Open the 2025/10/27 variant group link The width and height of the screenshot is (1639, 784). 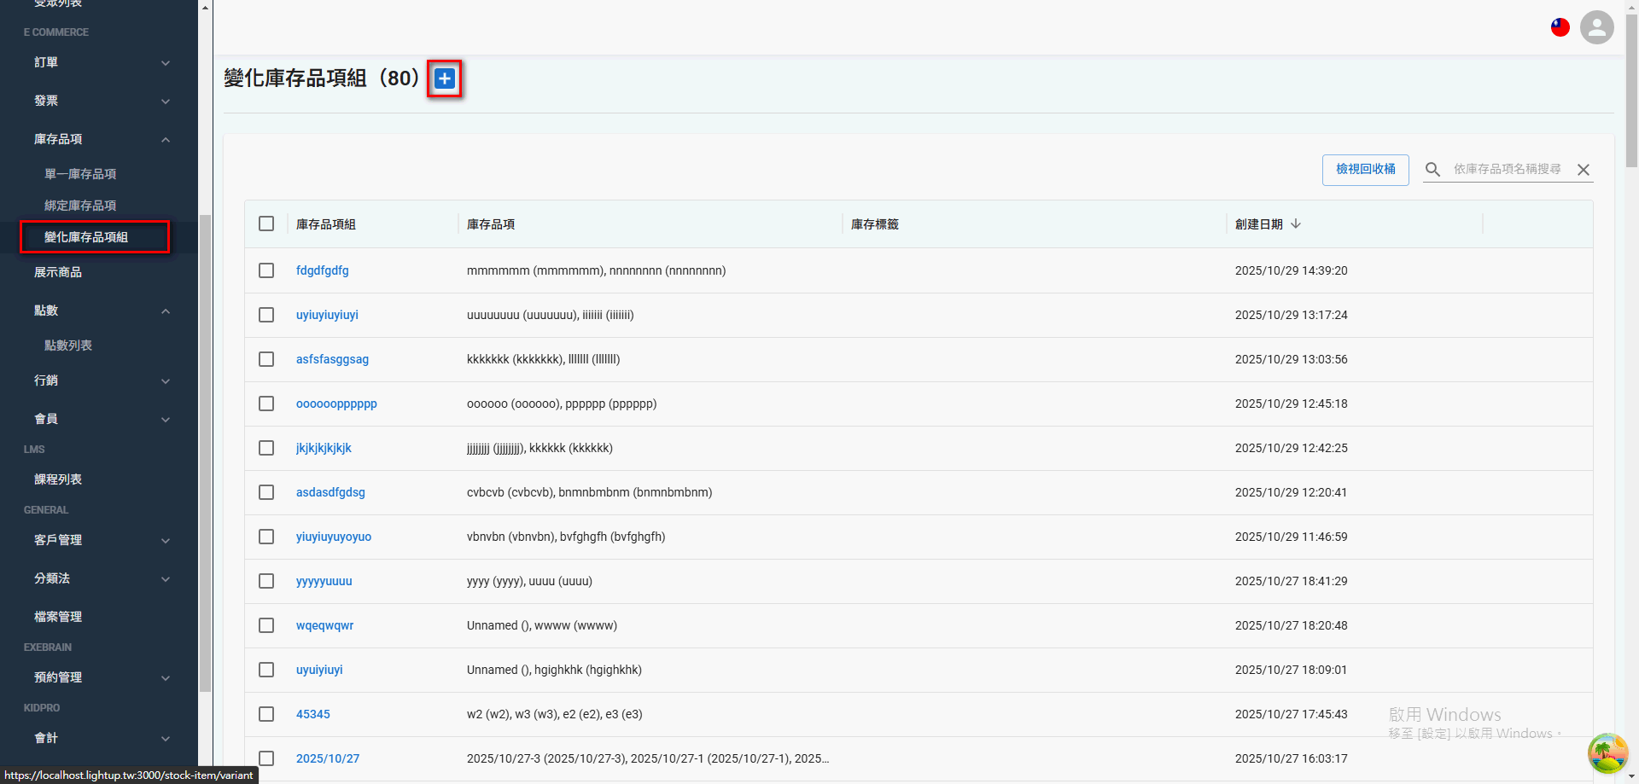(x=328, y=758)
